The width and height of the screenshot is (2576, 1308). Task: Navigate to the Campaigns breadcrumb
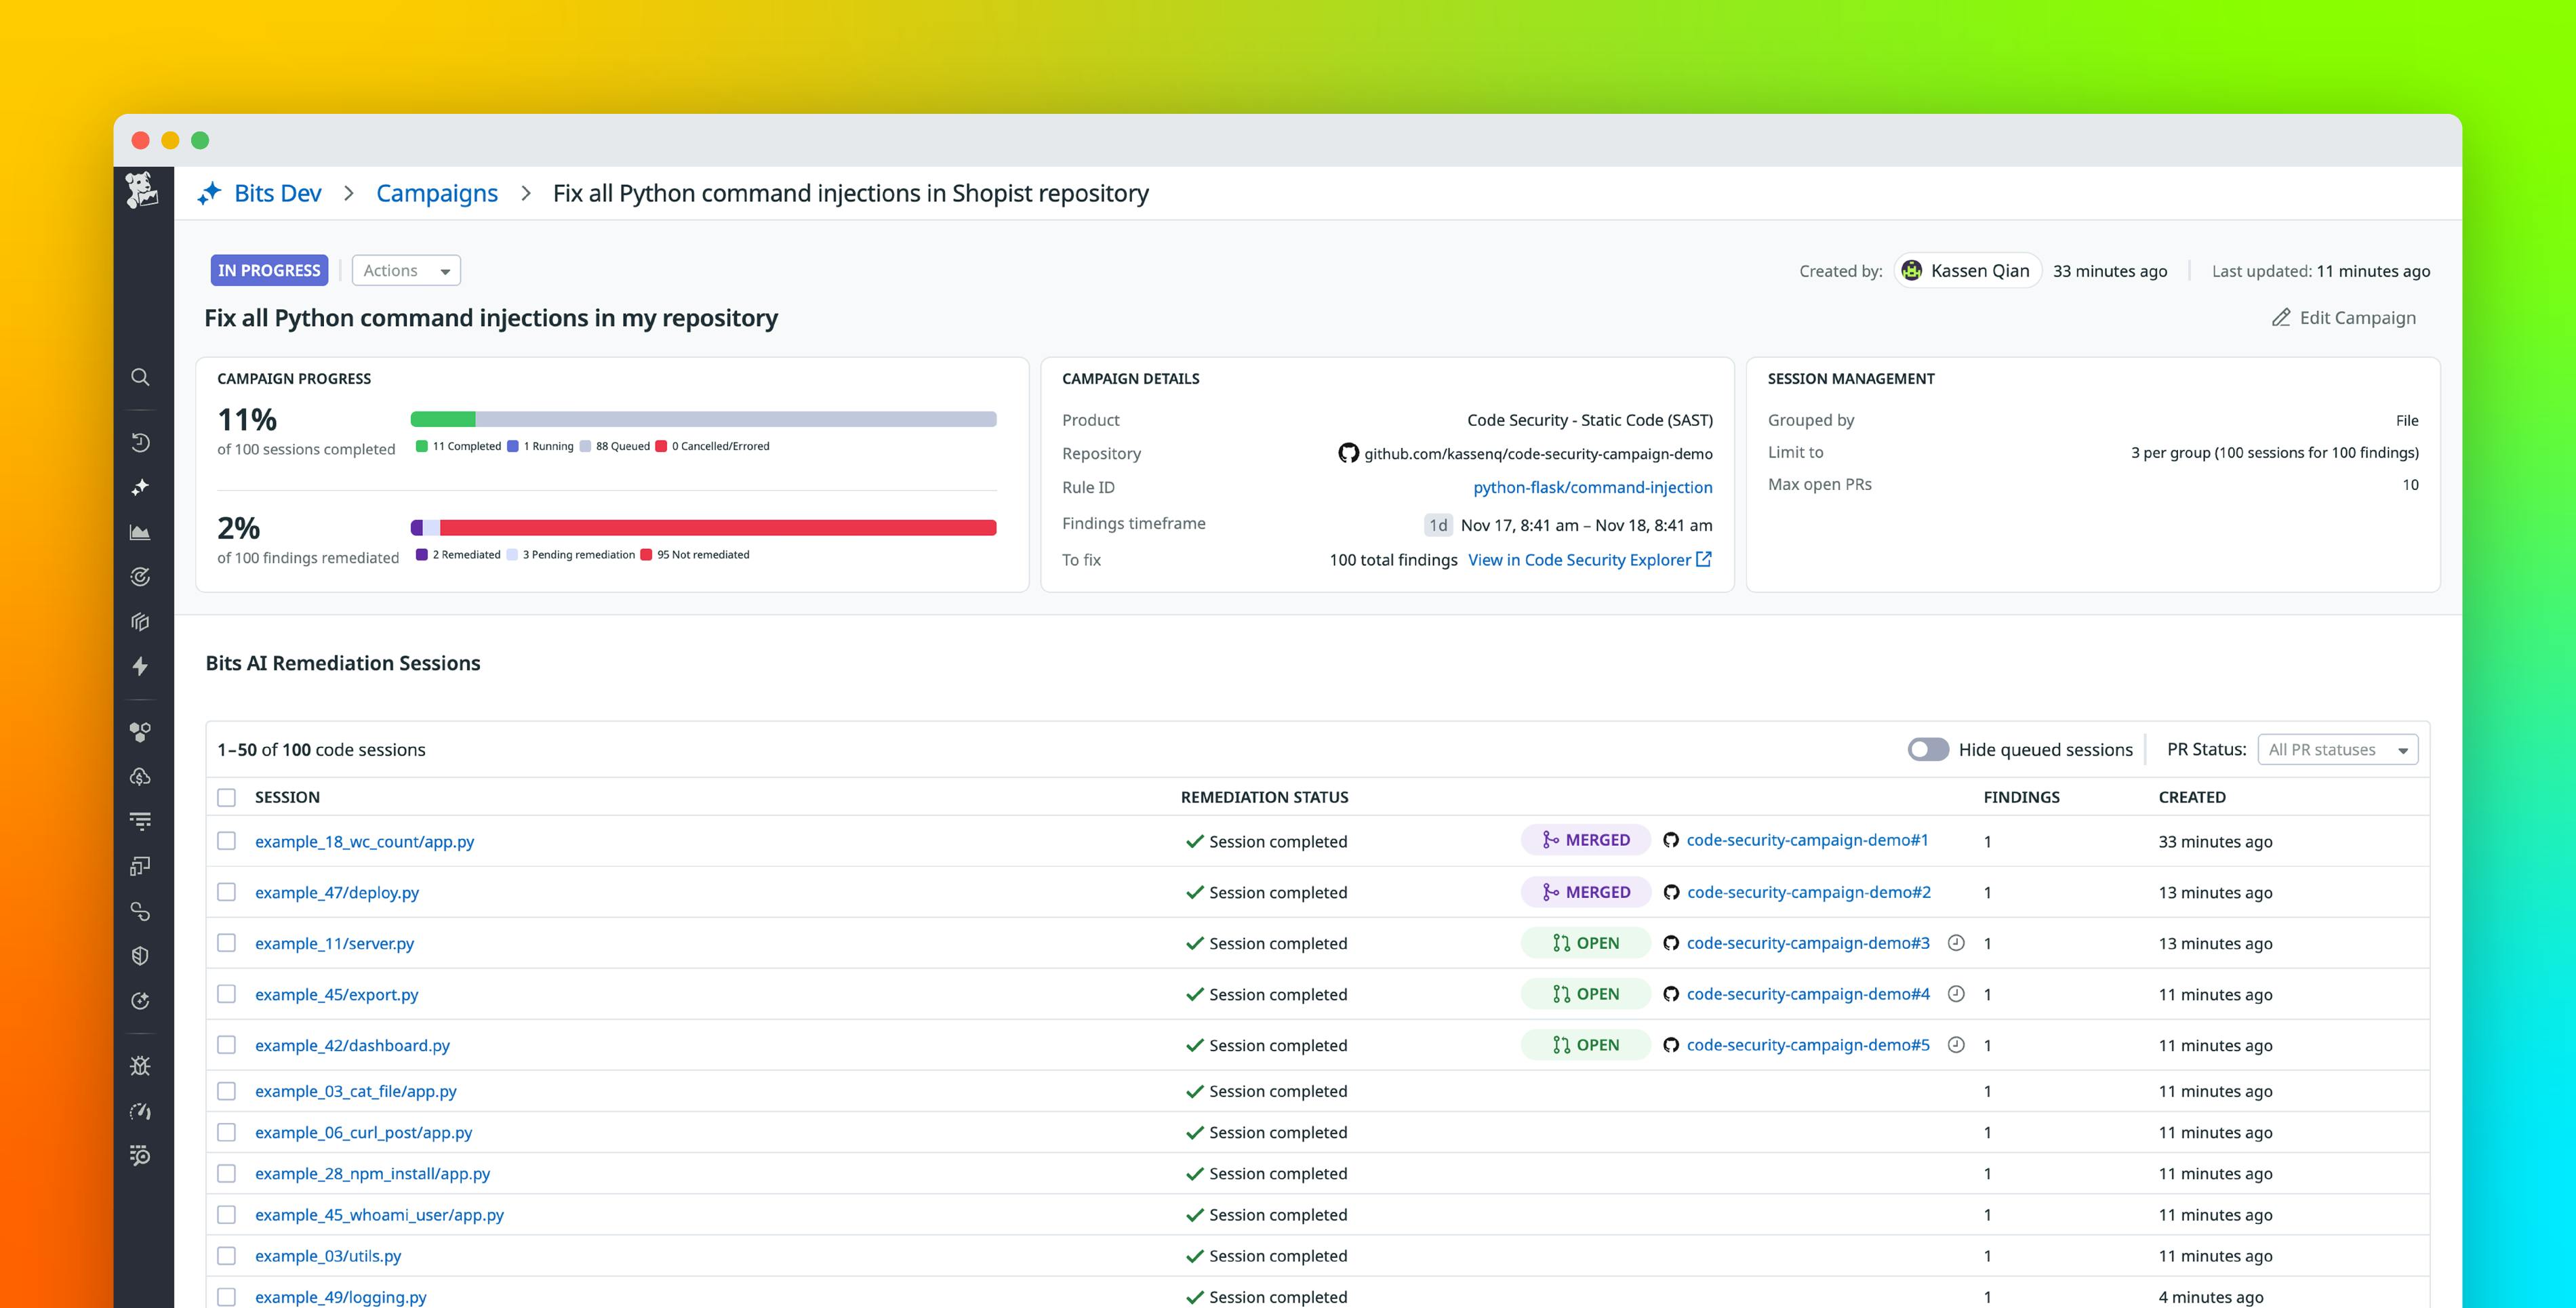pyautogui.click(x=436, y=193)
